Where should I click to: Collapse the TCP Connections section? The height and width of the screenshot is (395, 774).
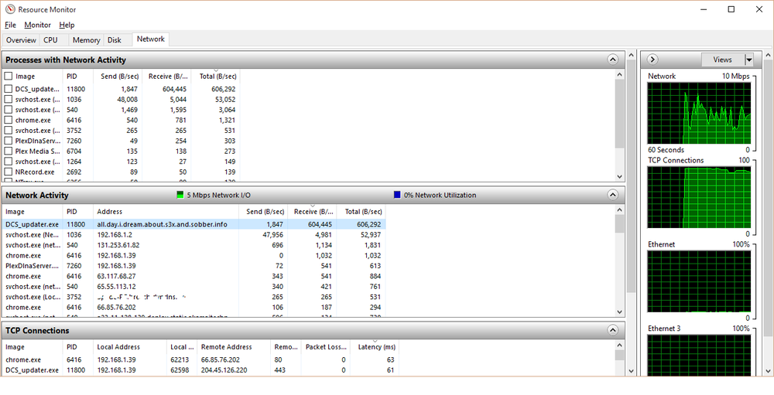pos(612,330)
